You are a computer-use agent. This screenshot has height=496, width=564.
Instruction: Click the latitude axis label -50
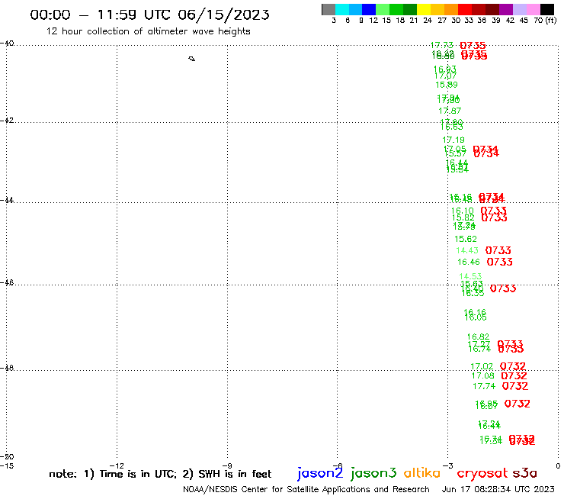tap(7, 457)
